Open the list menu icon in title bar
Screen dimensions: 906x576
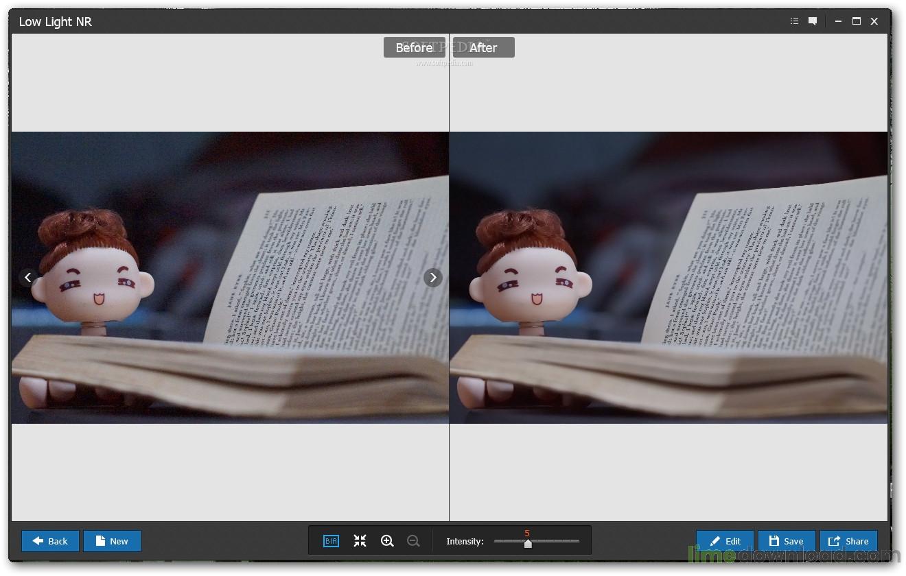[x=794, y=21]
